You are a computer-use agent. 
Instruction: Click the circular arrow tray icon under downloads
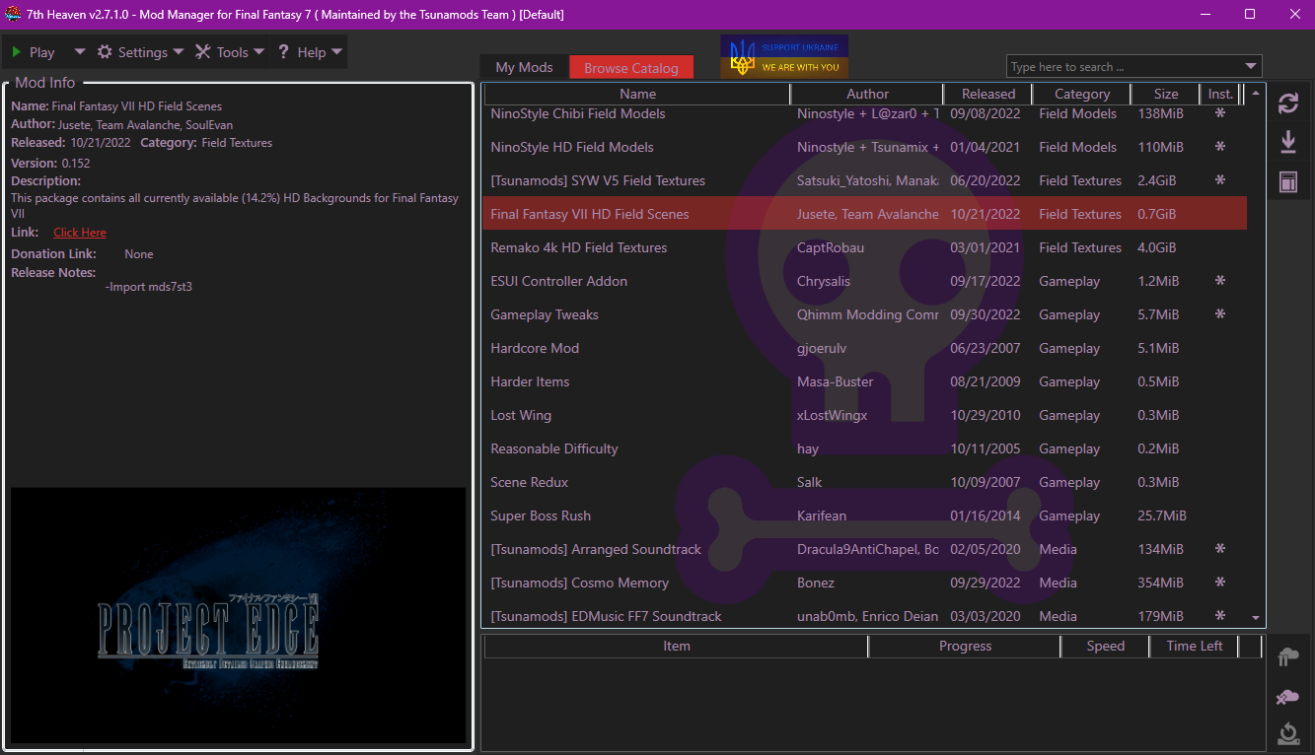coord(1287,733)
